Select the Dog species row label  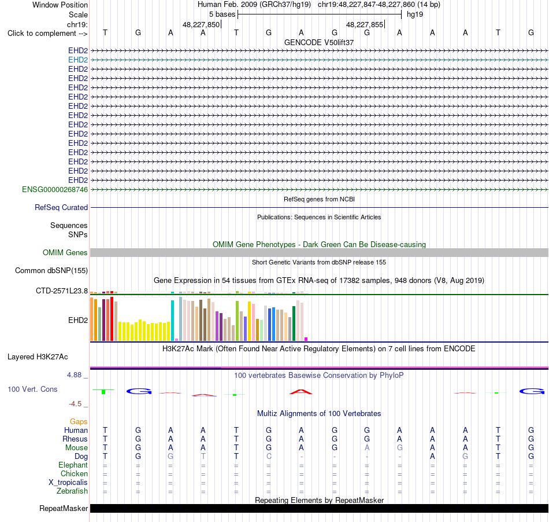click(x=81, y=457)
